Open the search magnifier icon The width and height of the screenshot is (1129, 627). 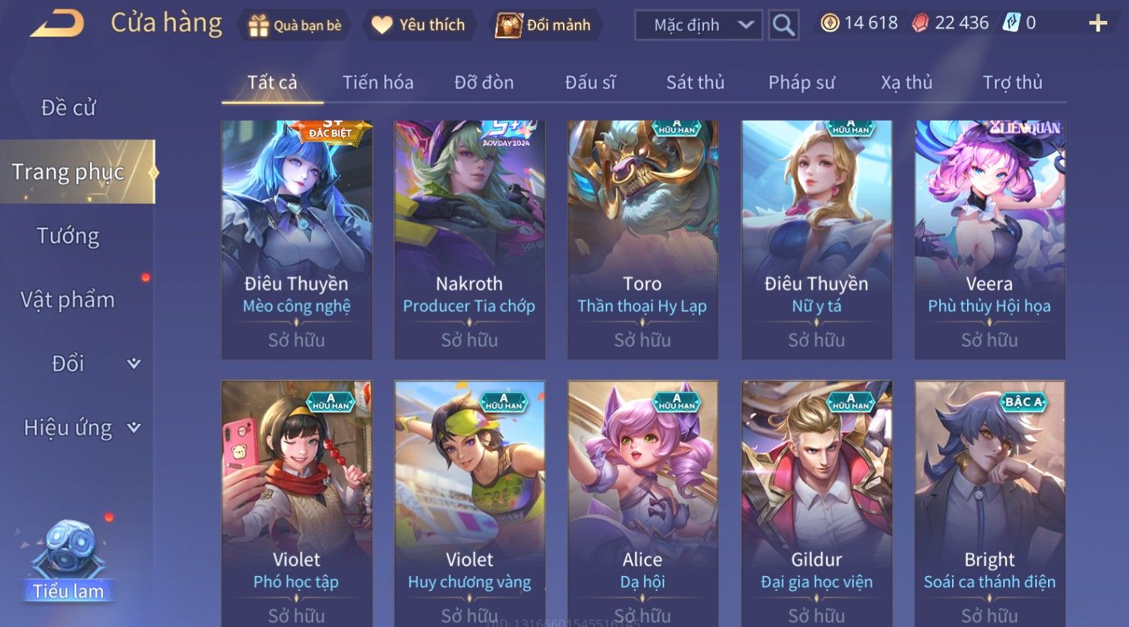tap(783, 25)
